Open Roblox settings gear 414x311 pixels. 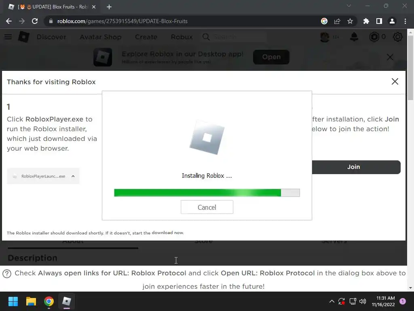[x=398, y=37]
